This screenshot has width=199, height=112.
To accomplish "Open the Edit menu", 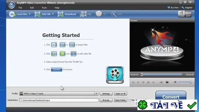I will pos(32,8).
